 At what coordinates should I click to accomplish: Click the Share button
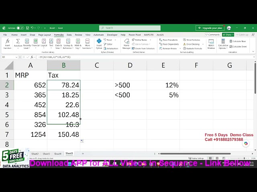pyautogui.click(x=228, y=35)
